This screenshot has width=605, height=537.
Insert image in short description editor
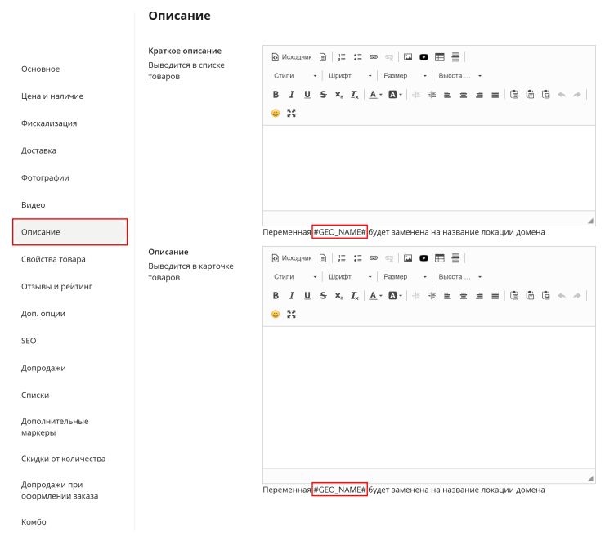pos(408,57)
